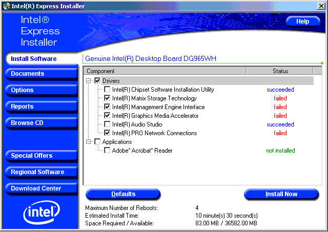The height and width of the screenshot is (232, 328).
Task: Select Browse CD from sidebar
Action: point(42,123)
